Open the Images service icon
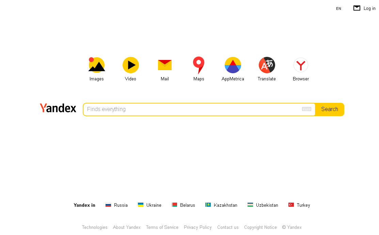379x235 pixels. [x=97, y=65]
